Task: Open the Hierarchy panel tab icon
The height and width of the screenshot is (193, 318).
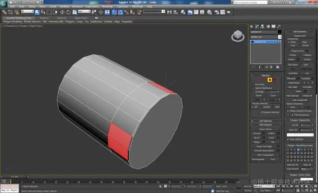Action: point(263,26)
